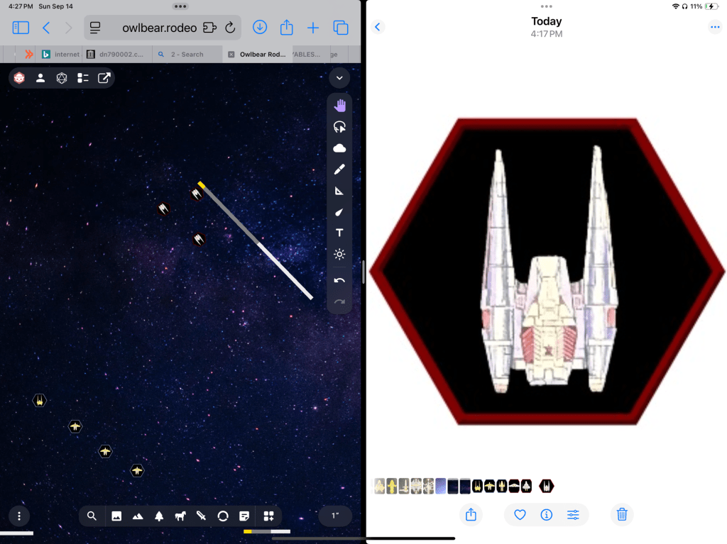Choose the Text tool
The height and width of the screenshot is (544, 727).
[339, 233]
